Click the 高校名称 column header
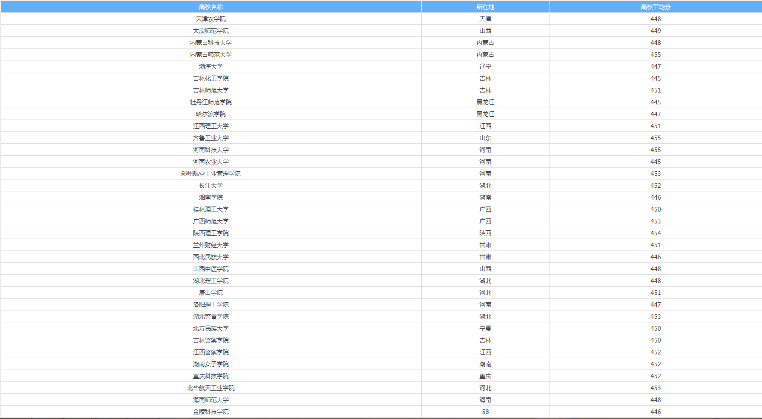The image size is (762, 419). pyautogui.click(x=211, y=7)
